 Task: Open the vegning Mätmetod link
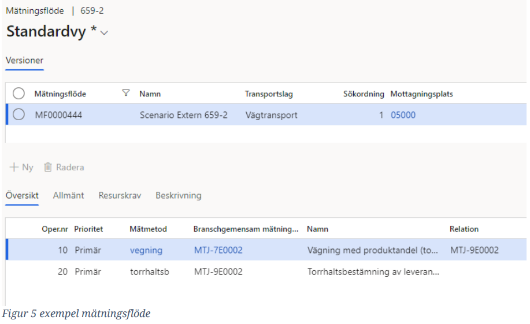146,250
